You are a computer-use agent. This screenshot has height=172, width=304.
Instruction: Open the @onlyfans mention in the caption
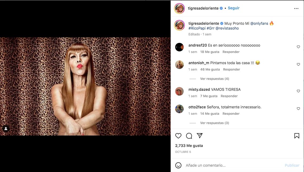[x=259, y=23]
